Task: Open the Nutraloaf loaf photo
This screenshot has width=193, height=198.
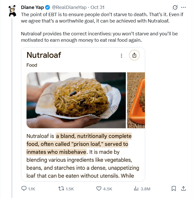Action: (76, 100)
